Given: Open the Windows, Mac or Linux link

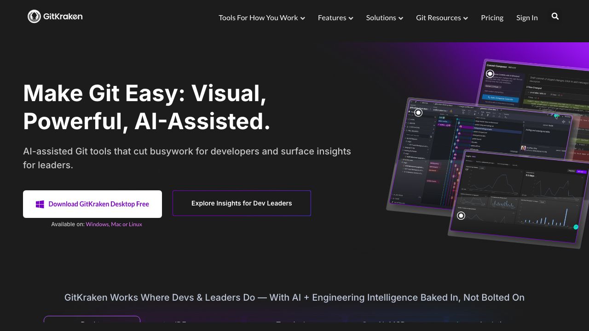Looking at the screenshot, I should pyautogui.click(x=114, y=224).
